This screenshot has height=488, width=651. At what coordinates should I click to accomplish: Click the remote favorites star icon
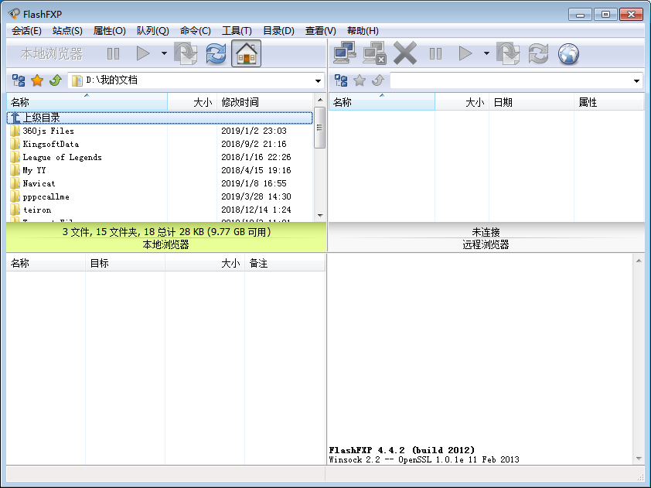coord(360,80)
